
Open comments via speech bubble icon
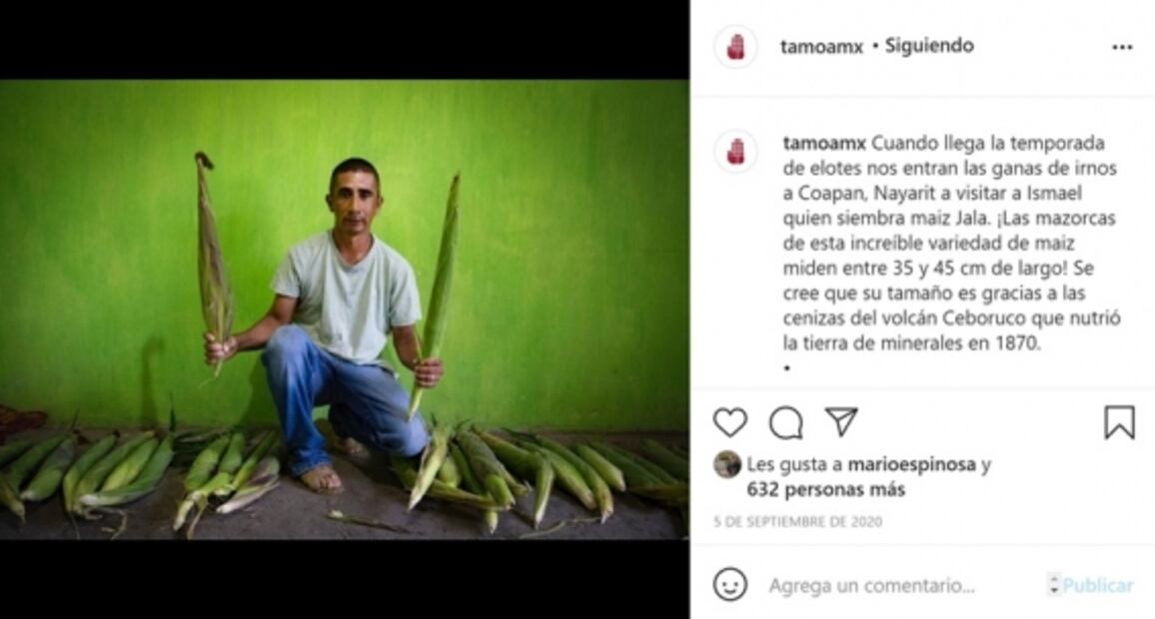click(x=786, y=423)
